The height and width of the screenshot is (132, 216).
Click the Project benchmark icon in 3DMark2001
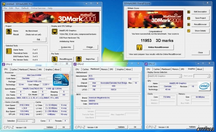(x=9, y=31)
